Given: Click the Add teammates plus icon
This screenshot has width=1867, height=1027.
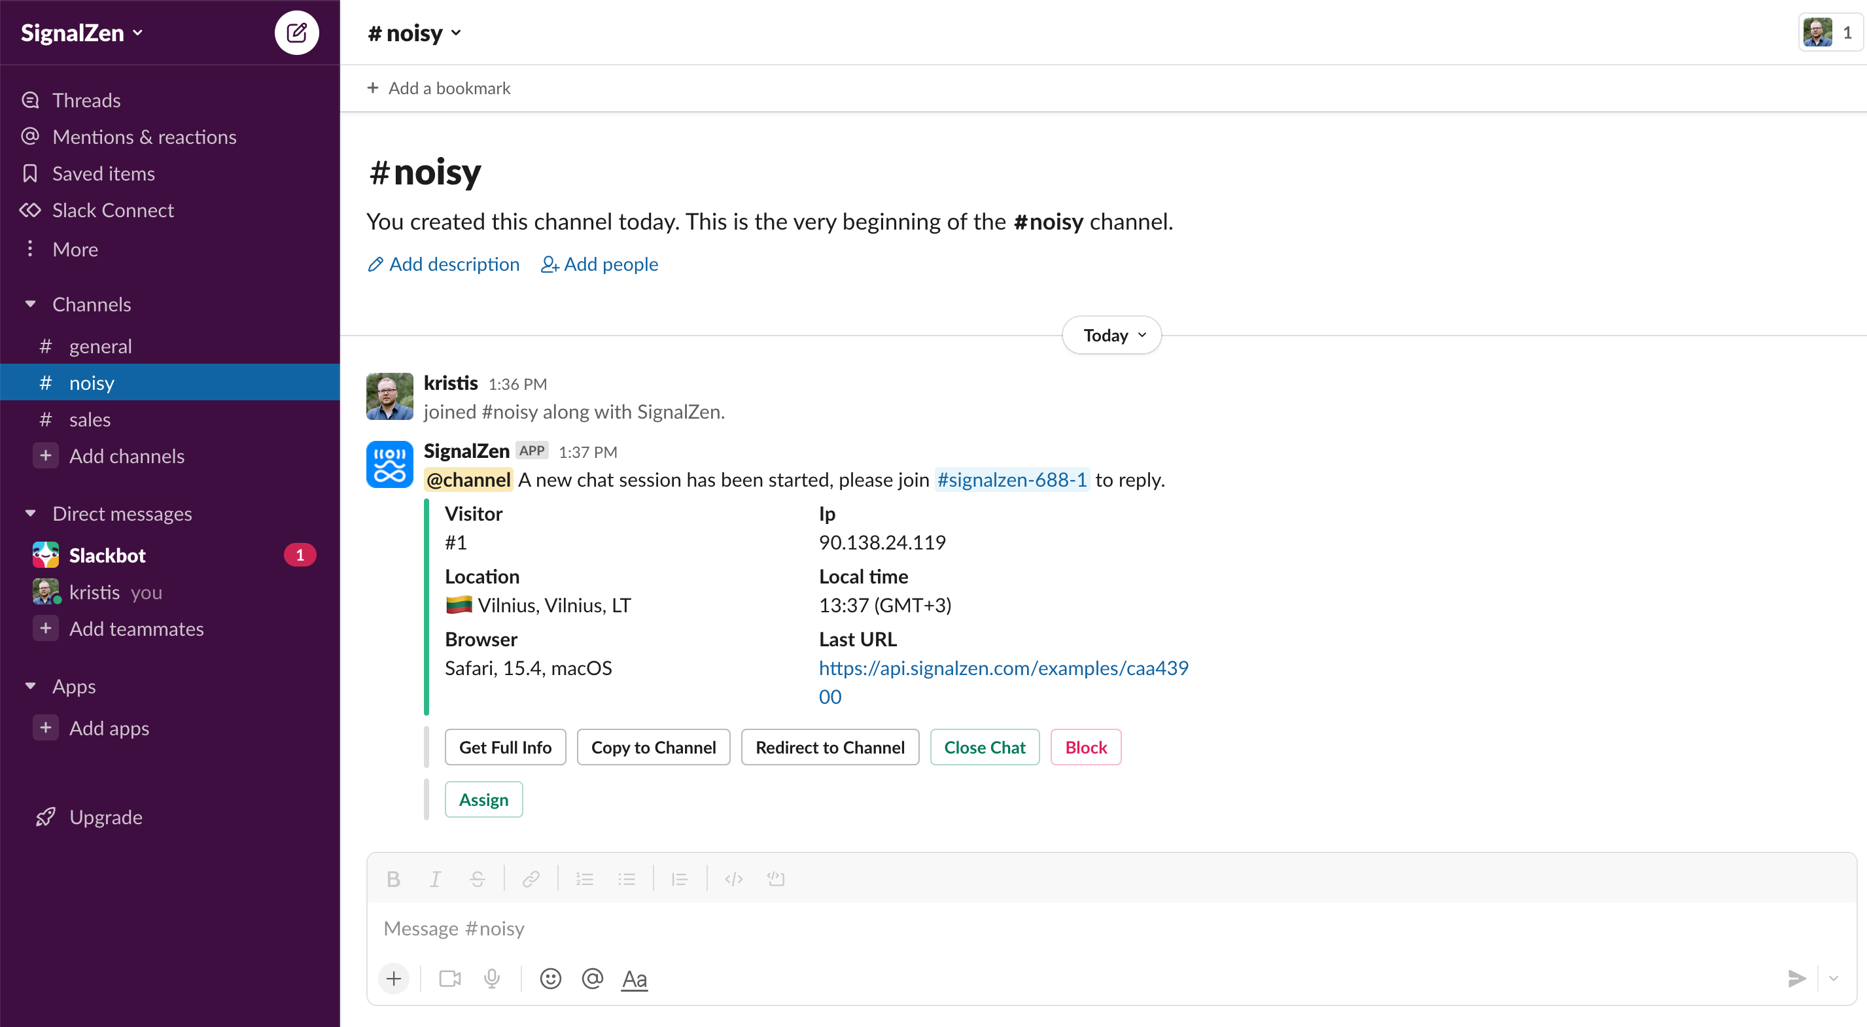Looking at the screenshot, I should [x=46, y=629].
